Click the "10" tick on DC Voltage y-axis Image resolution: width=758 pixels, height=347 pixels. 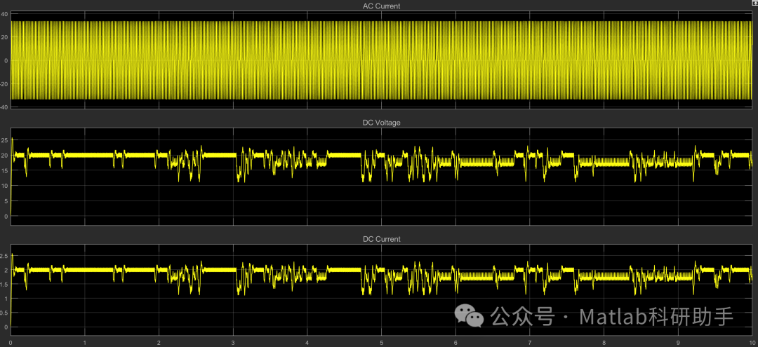pos(4,186)
